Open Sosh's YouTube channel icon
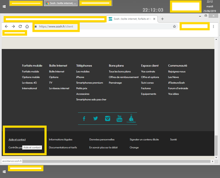 (120, 118)
